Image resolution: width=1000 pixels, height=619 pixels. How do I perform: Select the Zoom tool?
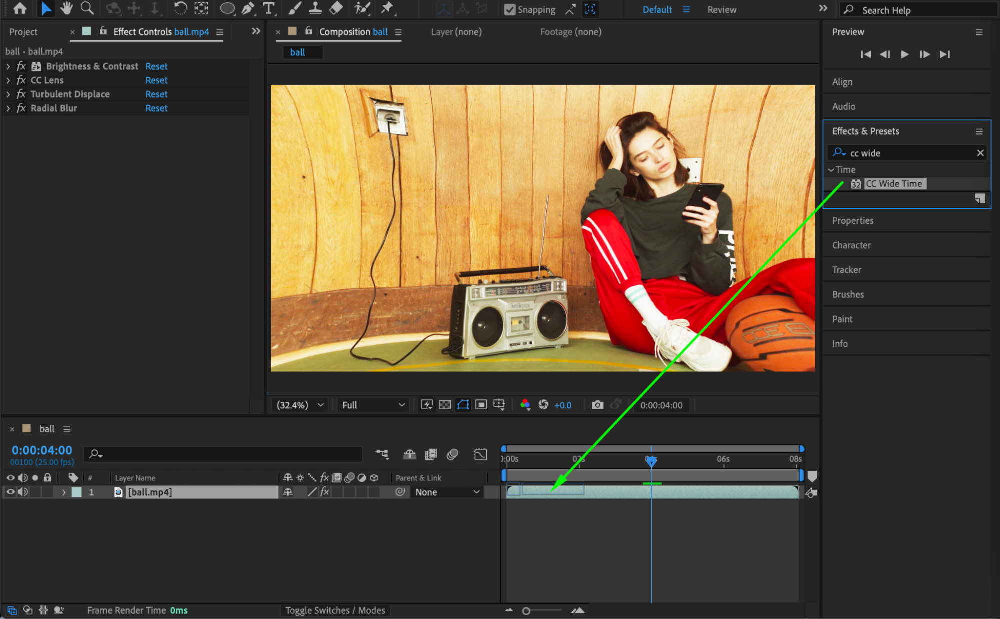(87, 8)
